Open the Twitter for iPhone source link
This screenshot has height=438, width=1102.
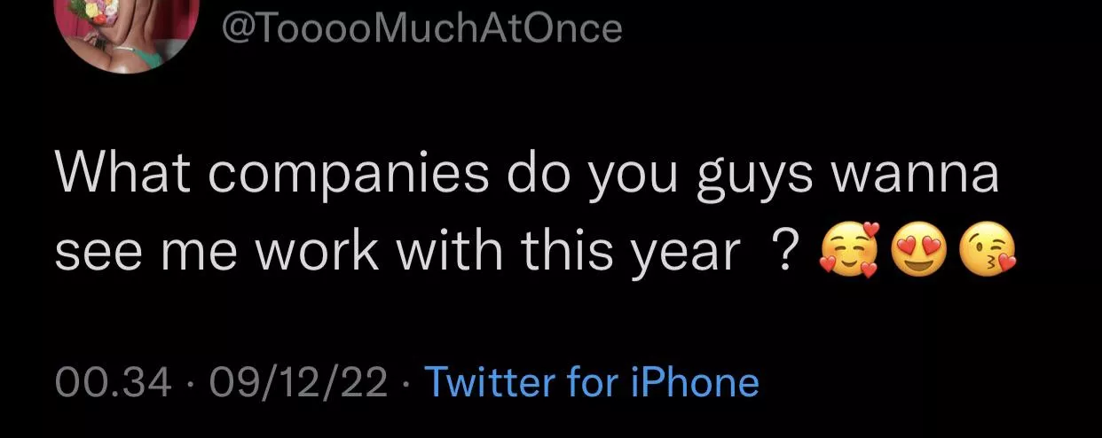click(592, 382)
